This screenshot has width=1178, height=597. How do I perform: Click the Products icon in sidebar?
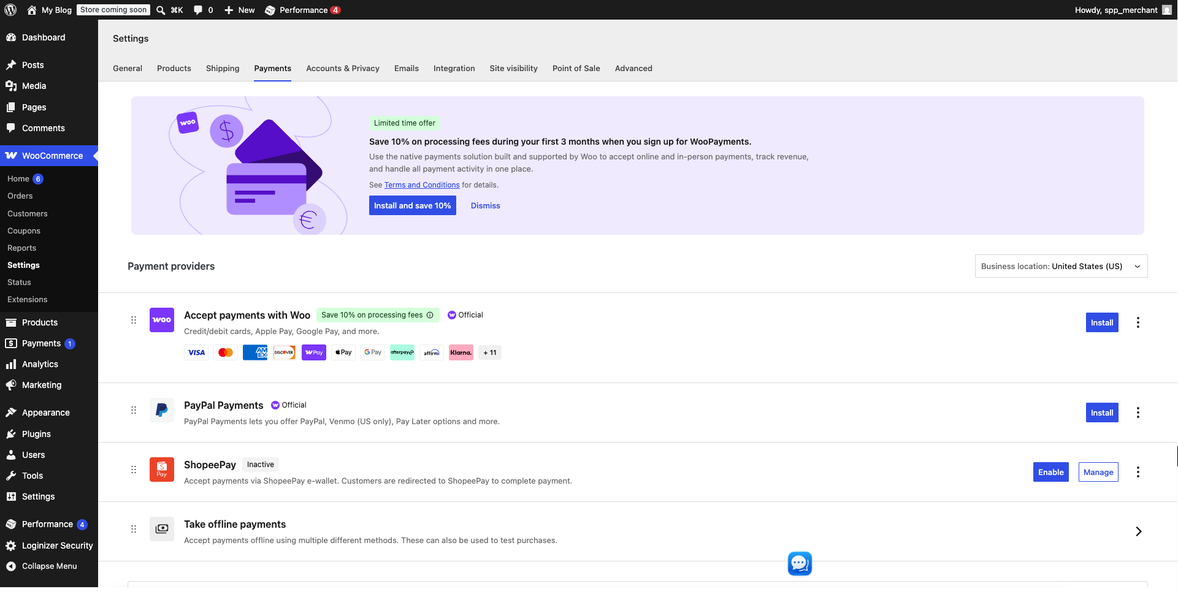click(x=11, y=322)
